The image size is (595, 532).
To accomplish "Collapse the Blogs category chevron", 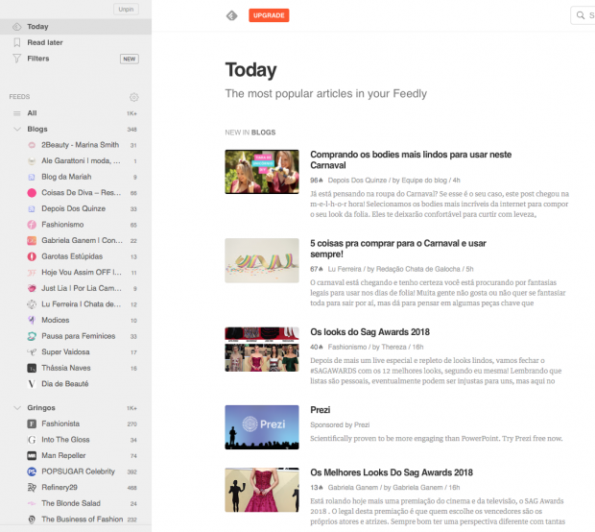I will 17,129.
